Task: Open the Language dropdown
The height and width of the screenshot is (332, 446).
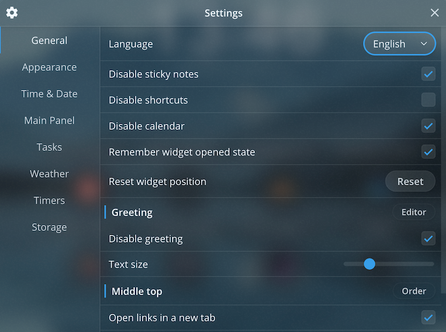Action: (400, 44)
